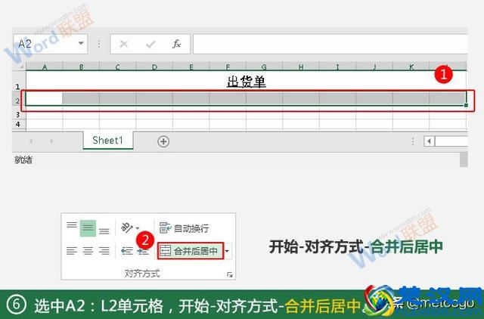Click the align text left icon
484x319 pixels.
coord(72,251)
